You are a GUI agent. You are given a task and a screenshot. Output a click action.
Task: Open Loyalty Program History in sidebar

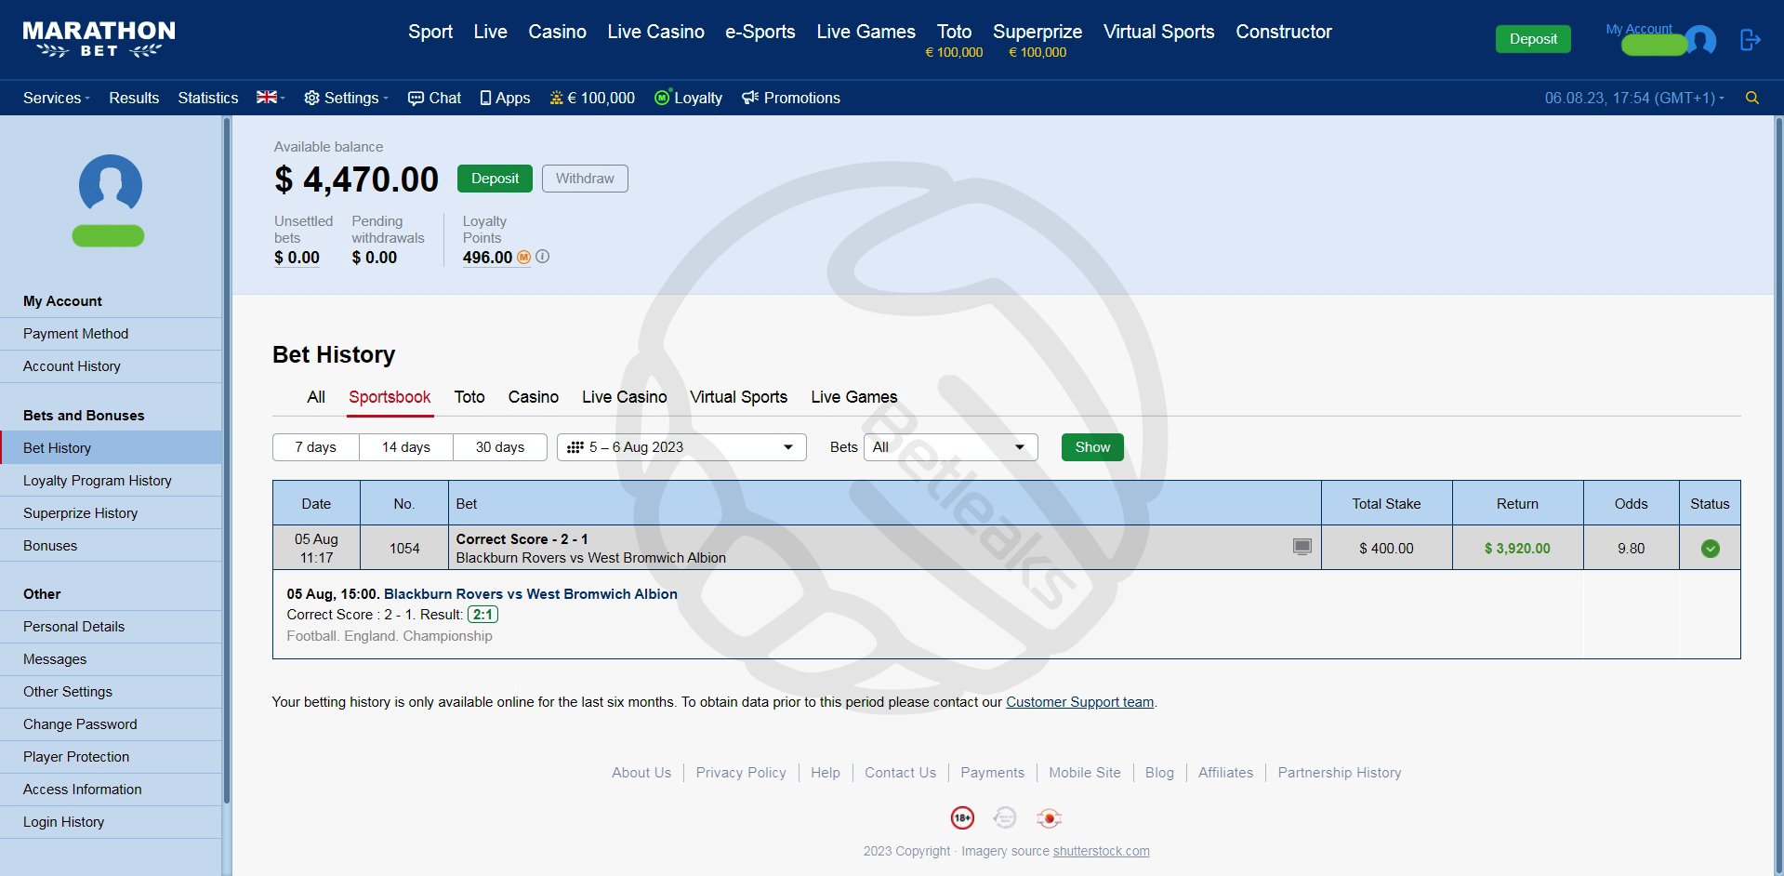coord(111,481)
